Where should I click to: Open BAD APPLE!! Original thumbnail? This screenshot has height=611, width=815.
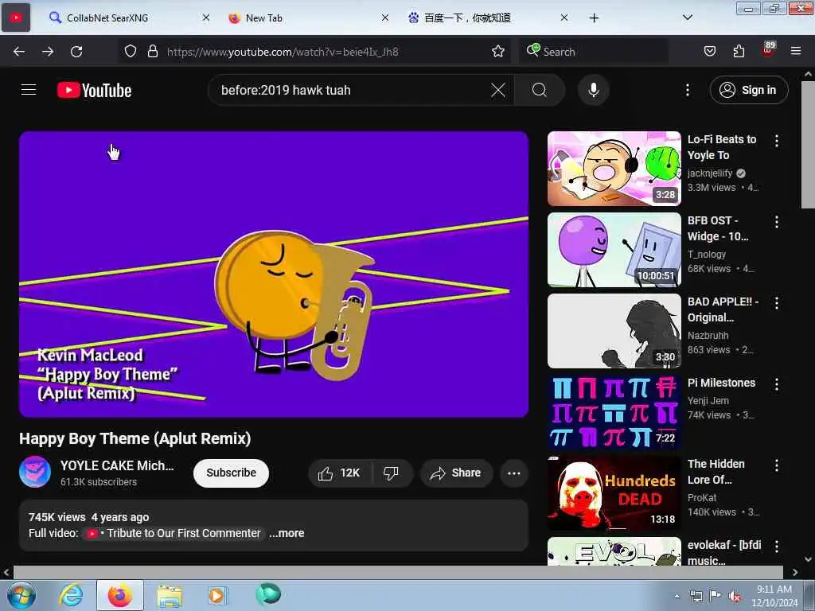(x=614, y=330)
